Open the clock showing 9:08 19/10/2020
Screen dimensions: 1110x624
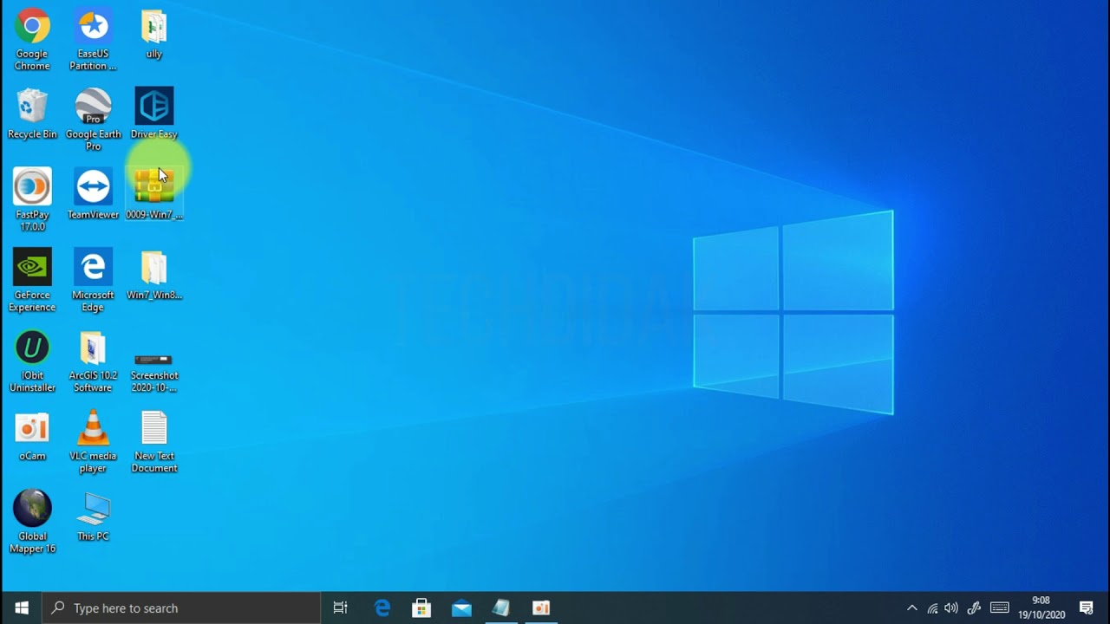coord(1041,608)
